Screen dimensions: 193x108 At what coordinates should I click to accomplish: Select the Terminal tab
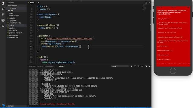point(61,66)
